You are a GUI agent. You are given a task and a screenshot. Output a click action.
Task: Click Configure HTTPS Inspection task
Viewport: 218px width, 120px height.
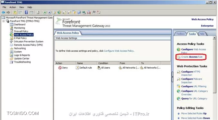pyautogui.click(x=191, y=73)
